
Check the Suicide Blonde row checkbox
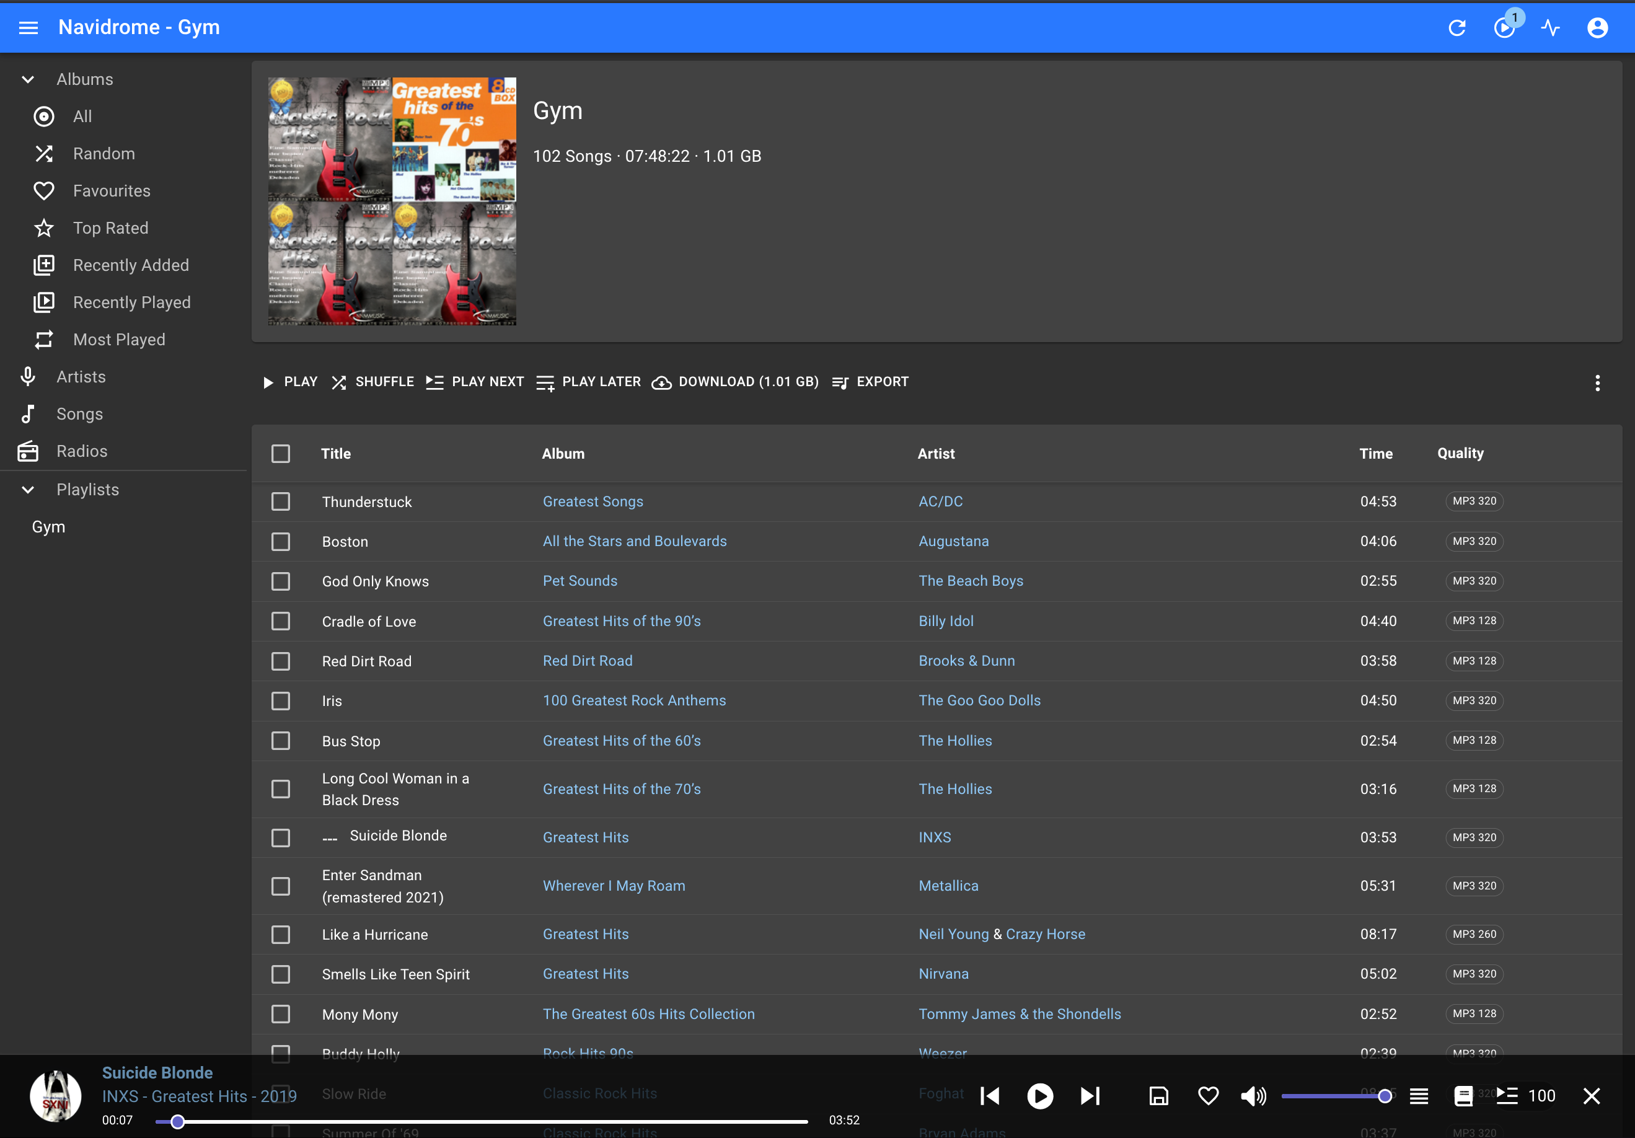[281, 838]
